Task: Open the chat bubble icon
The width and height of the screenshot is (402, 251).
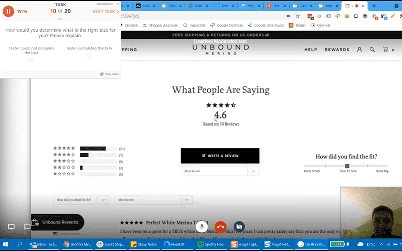Action: (x=27, y=227)
